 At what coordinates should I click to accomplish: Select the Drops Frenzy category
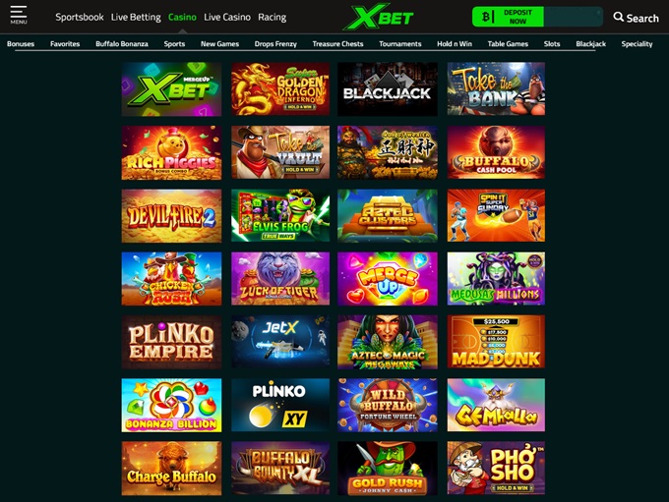275,44
